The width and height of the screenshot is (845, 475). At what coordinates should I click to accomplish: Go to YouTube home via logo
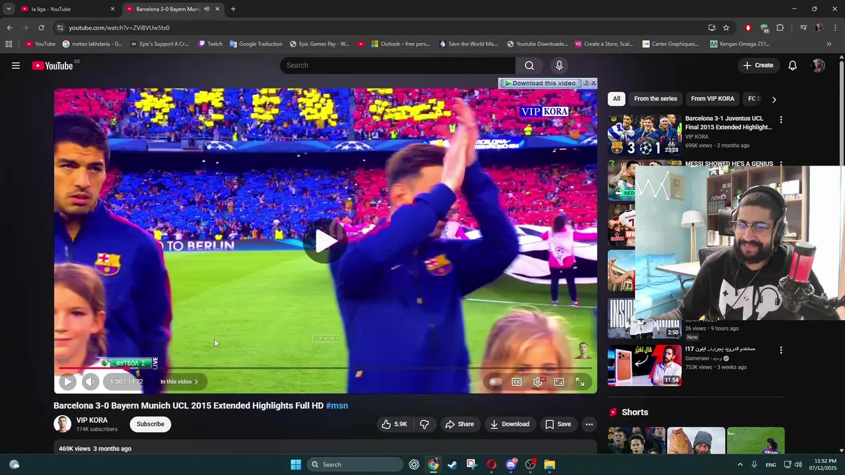53,65
